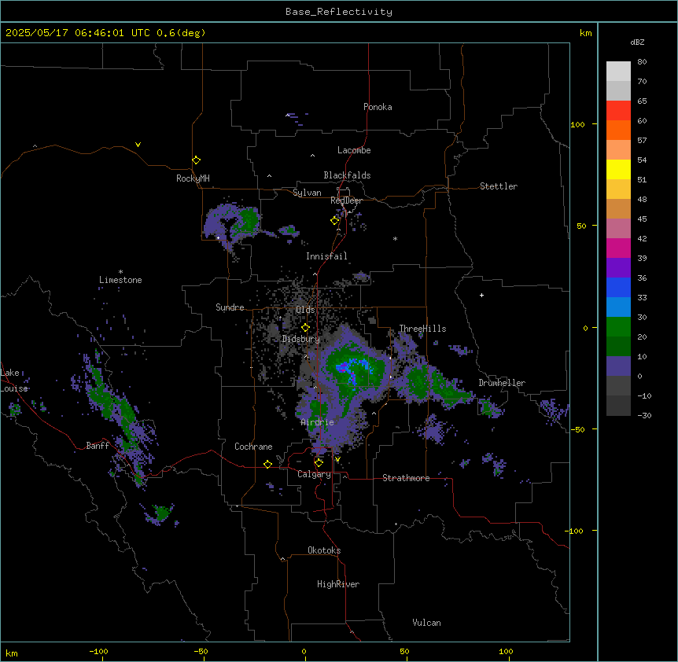678x662 pixels.
Task: Click the Sundre town label
Action: 230,307
